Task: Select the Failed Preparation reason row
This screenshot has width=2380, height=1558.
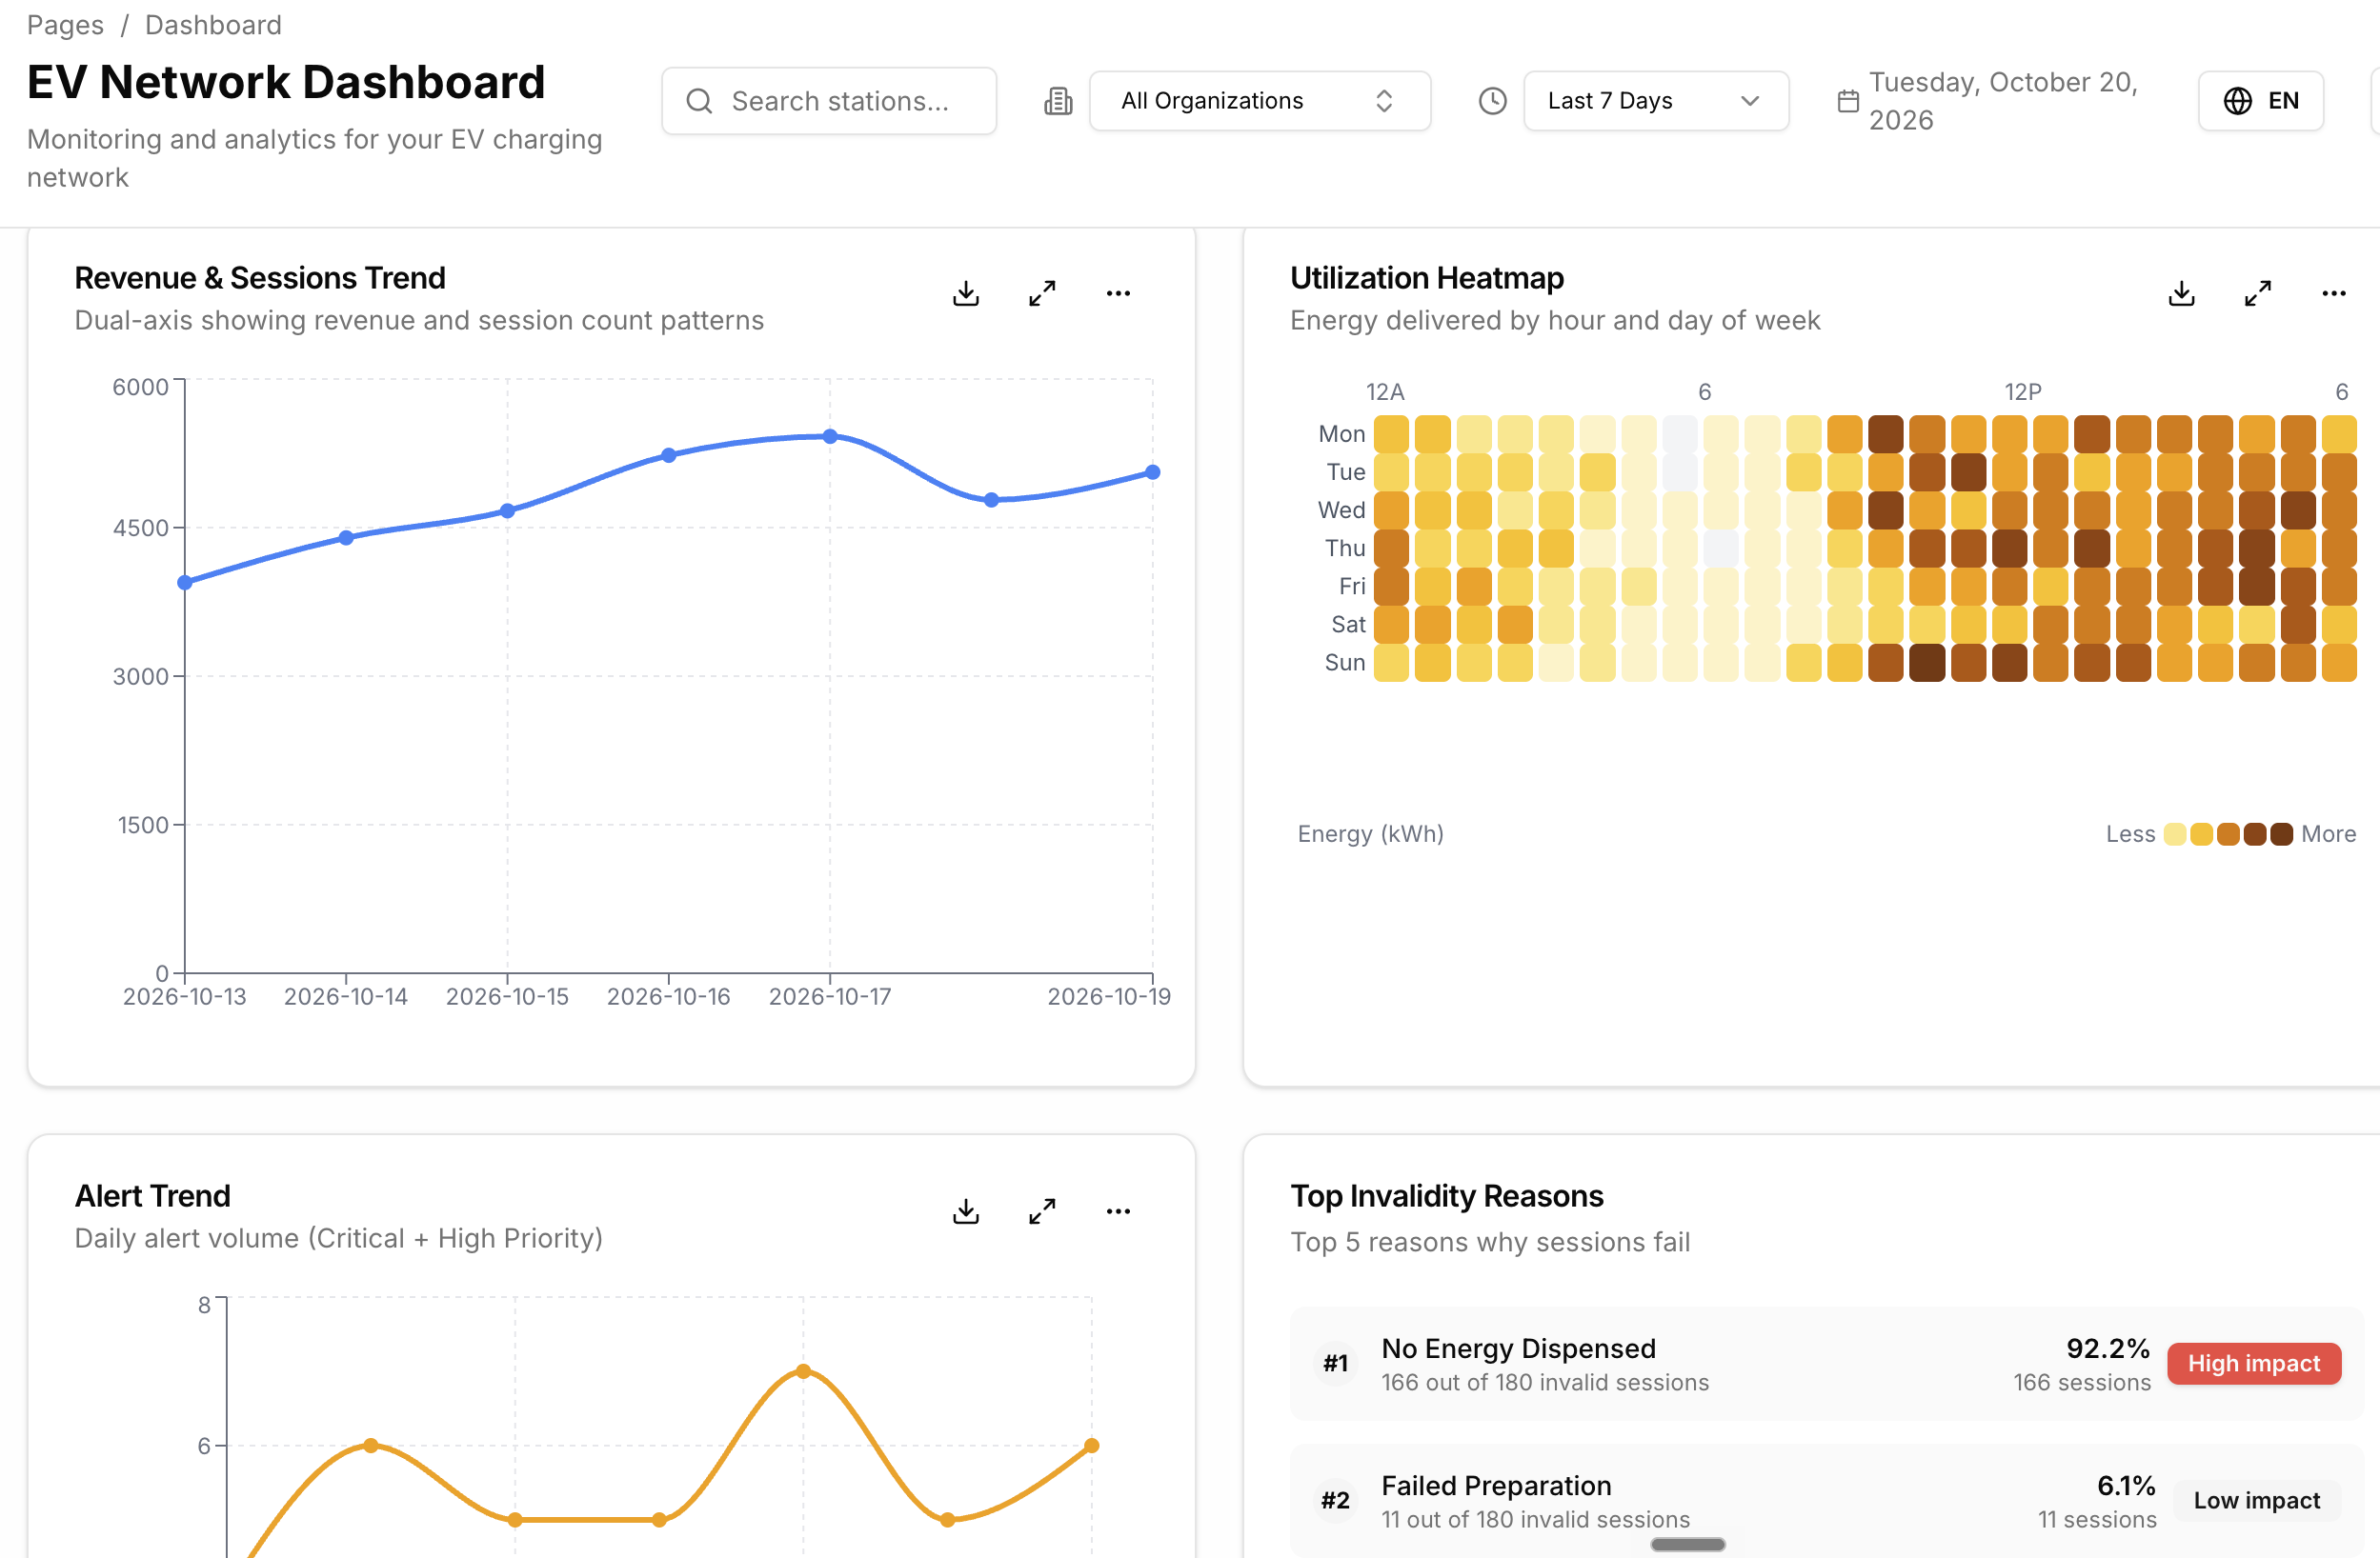Action: (x=1826, y=1500)
